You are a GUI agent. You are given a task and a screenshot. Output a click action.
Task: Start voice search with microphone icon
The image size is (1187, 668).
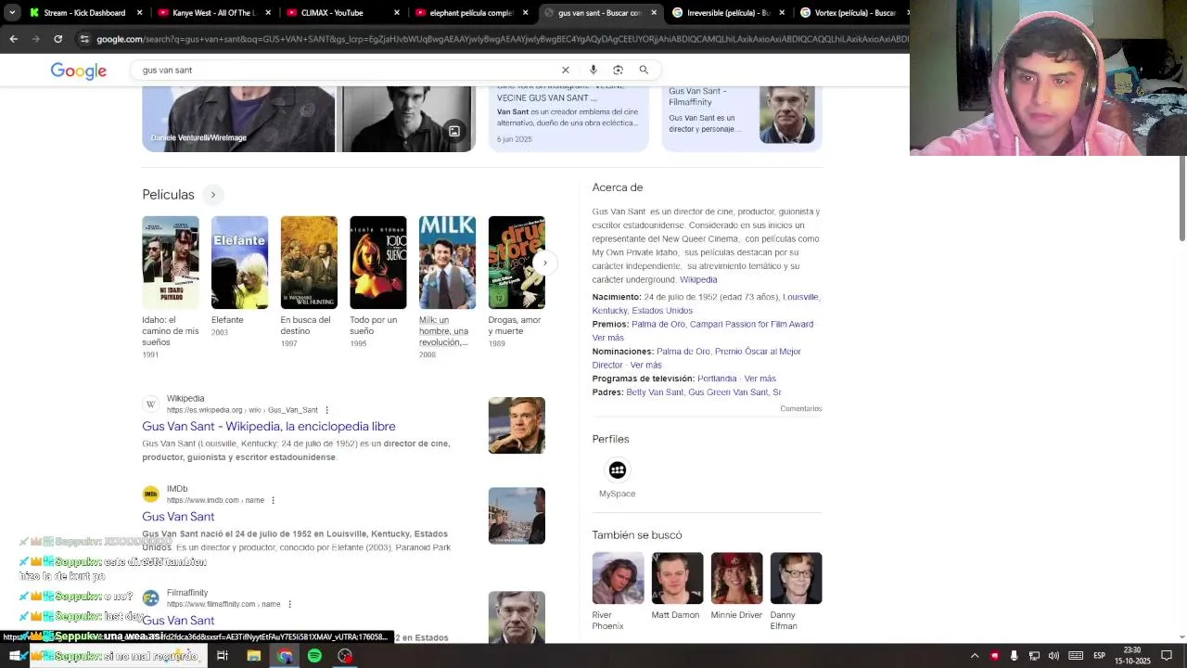coord(593,70)
